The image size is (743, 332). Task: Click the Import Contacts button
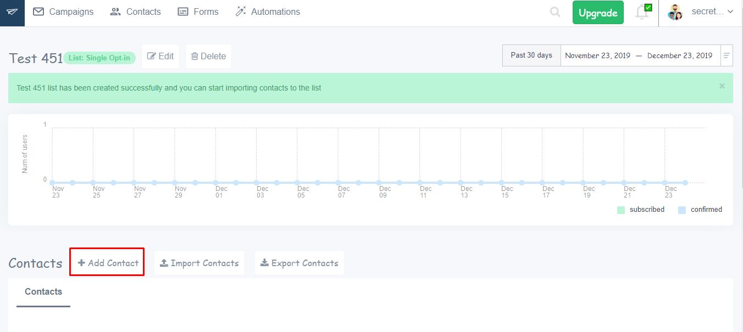point(199,263)
